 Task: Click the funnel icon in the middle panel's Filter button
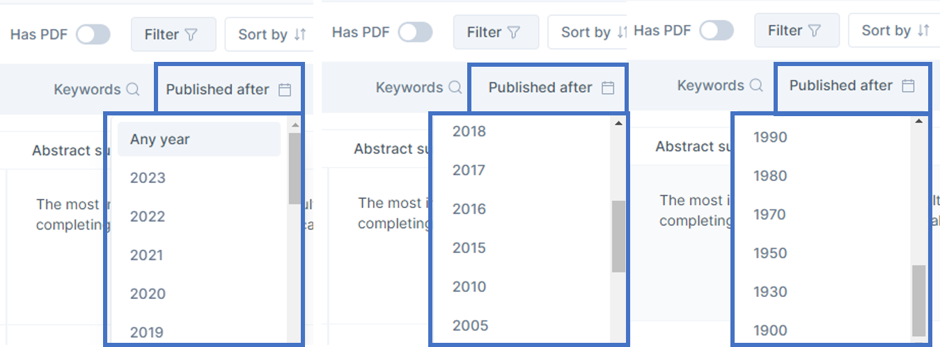514,33
